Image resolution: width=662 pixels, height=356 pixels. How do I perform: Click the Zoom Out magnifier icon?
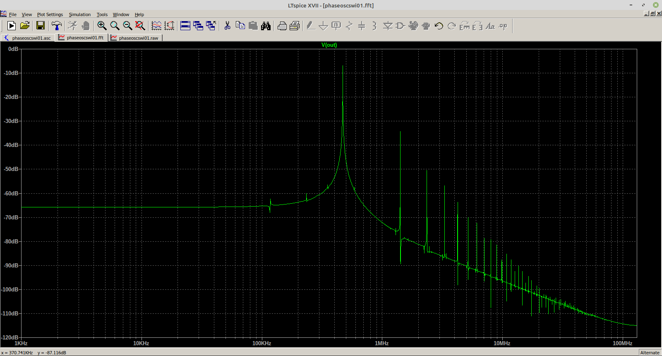point(127,26)
